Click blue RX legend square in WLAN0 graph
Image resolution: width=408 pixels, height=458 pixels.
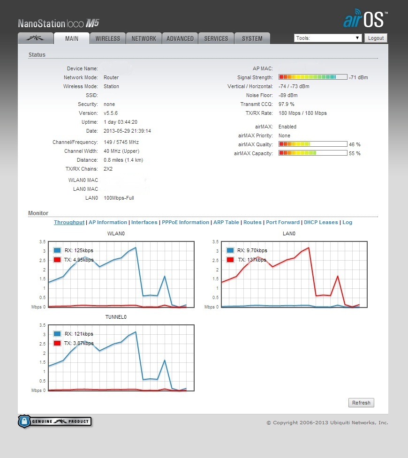(x=57, y=250)
